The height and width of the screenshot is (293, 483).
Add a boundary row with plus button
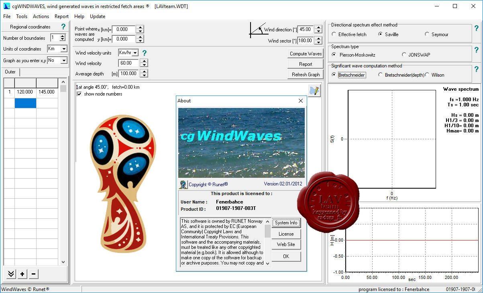(x=22, y=274)
